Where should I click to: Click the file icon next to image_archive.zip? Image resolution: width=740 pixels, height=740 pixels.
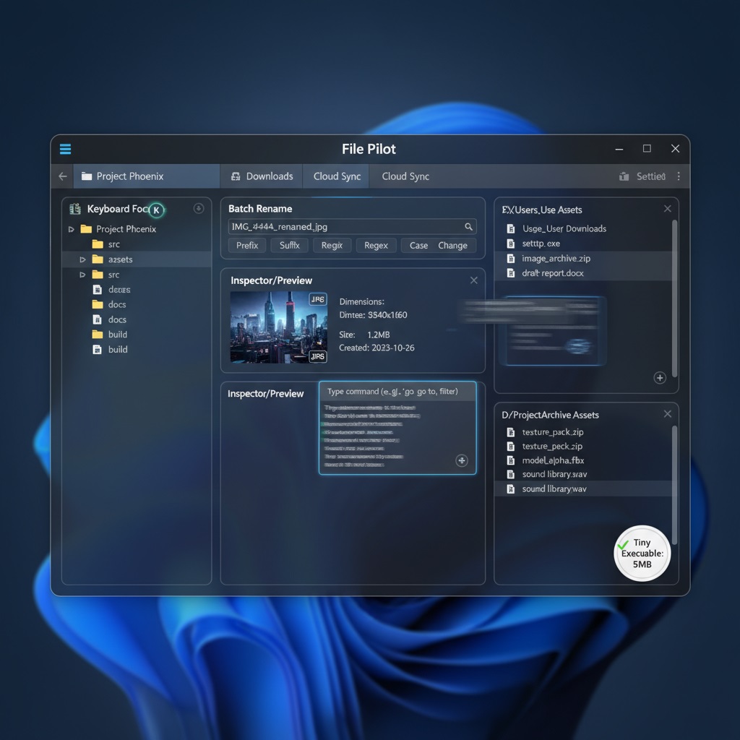(511, 259)
